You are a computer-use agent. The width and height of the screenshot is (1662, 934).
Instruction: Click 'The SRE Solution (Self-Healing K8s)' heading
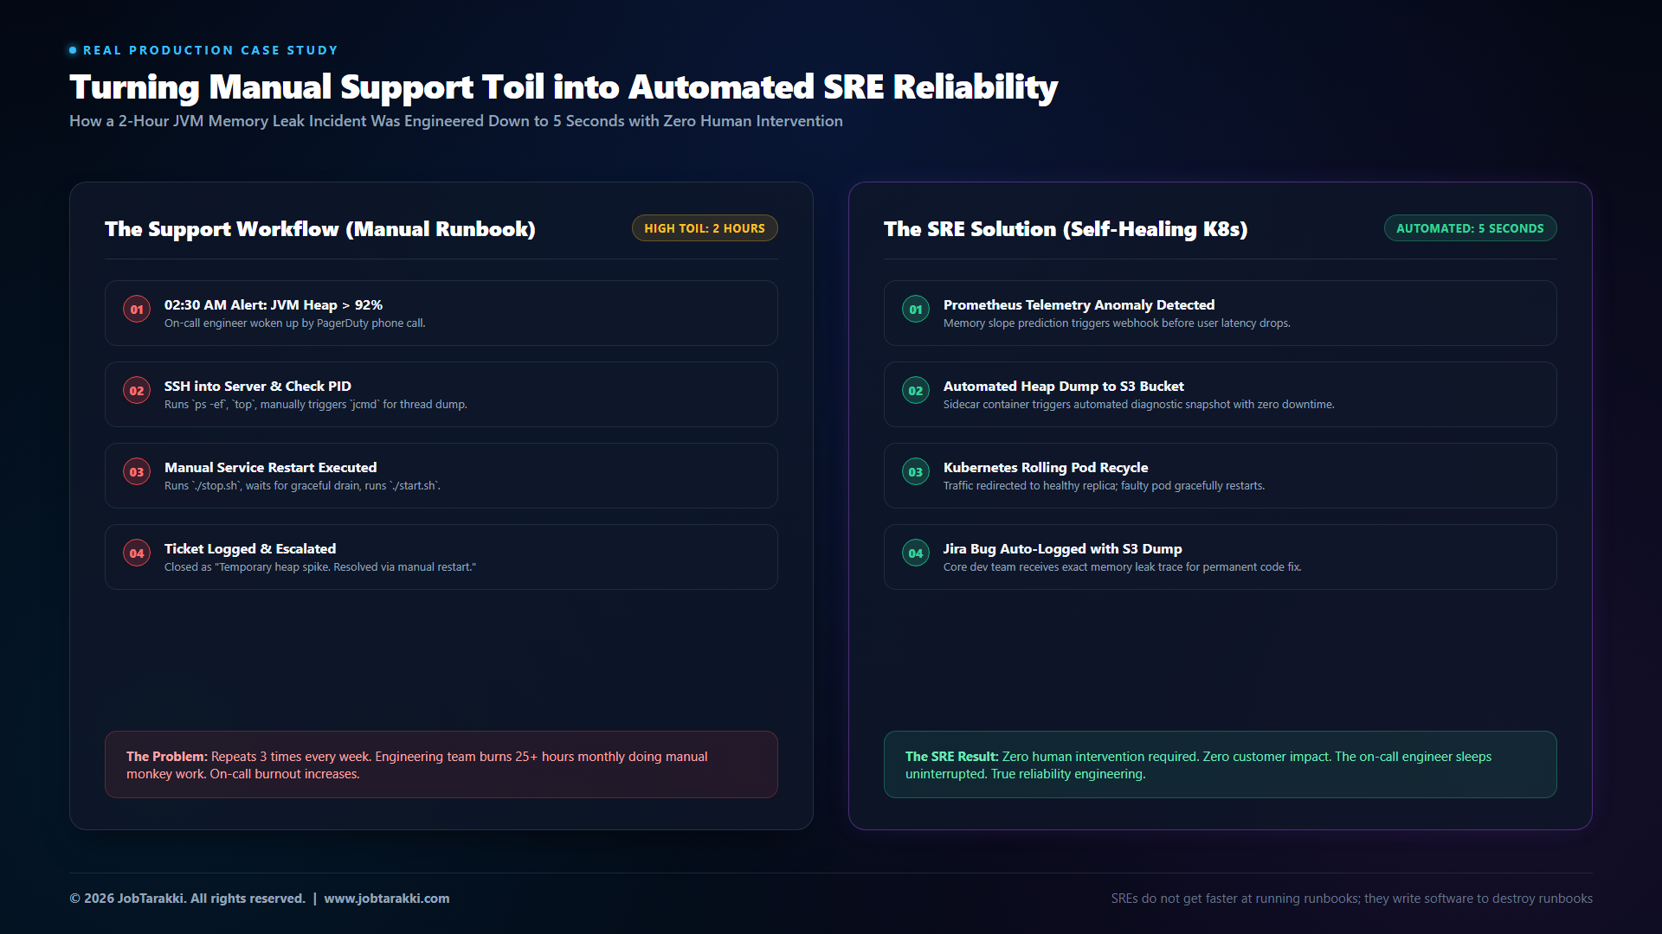(x=1066, y=228)
